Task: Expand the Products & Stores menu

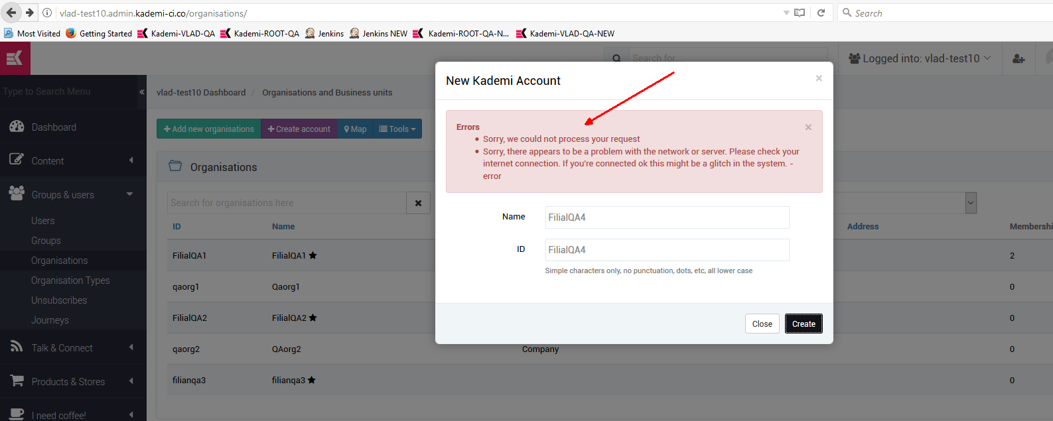Action: coord(131,381)
